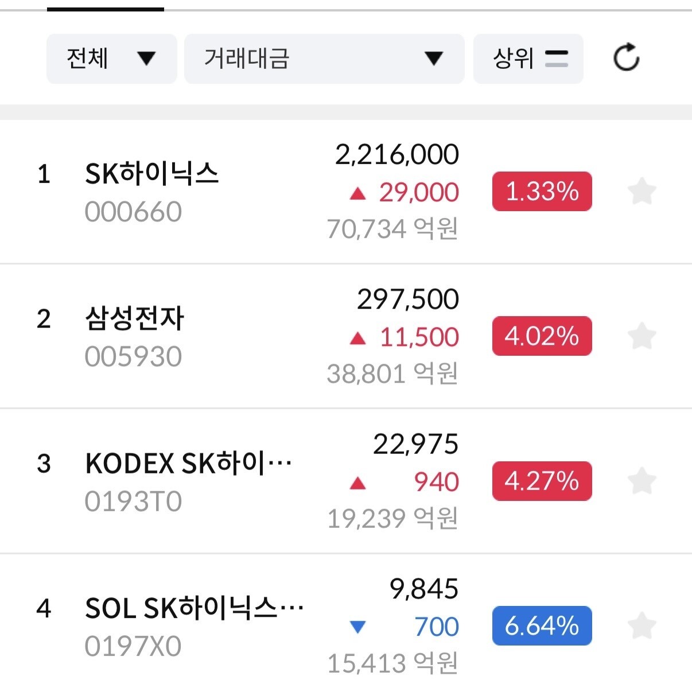Tap the blue 6.64% badge
Viewport: 692px width, 692px height.
point(542,625)
